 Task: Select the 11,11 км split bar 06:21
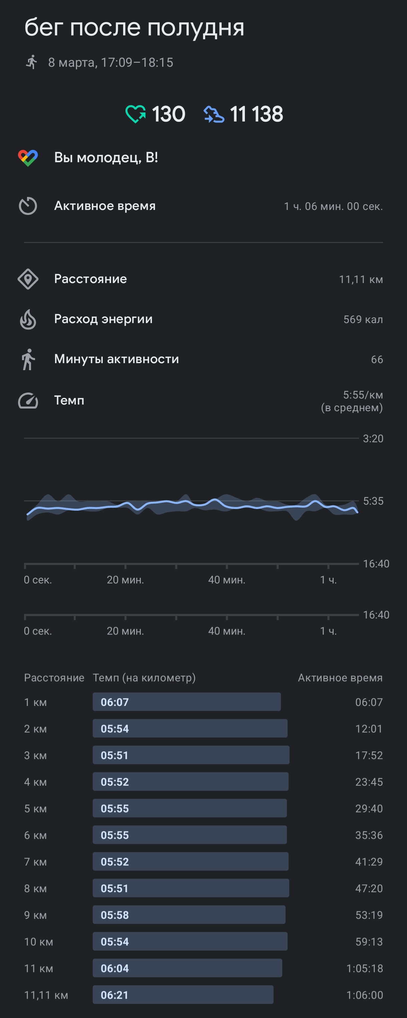pyautogui.click(x=183, y=994)
